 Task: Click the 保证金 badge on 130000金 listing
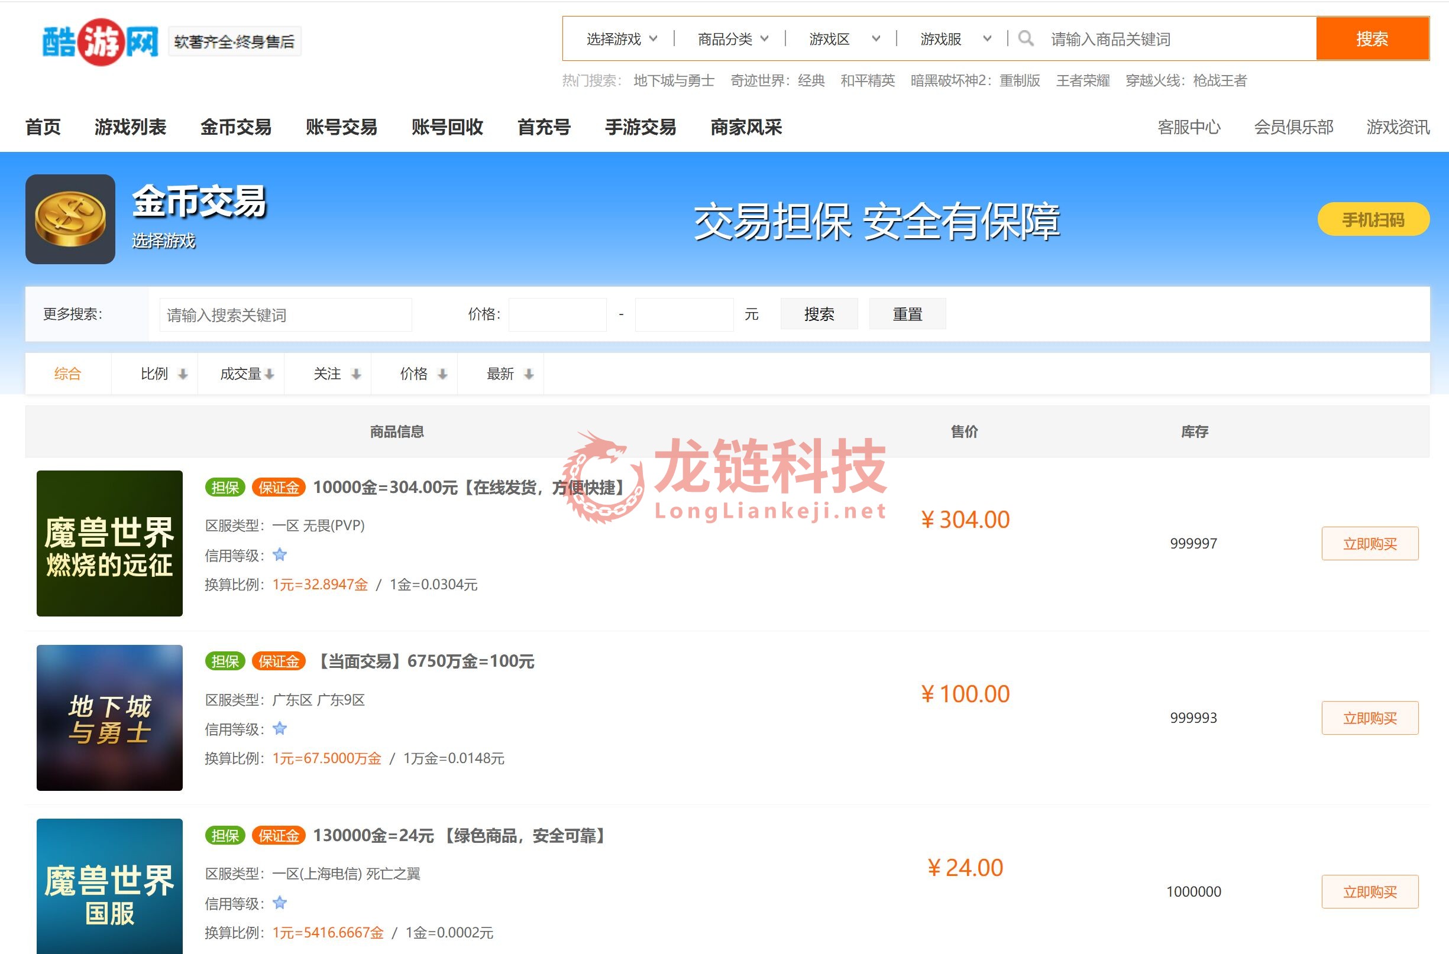[x=278, y=835]
